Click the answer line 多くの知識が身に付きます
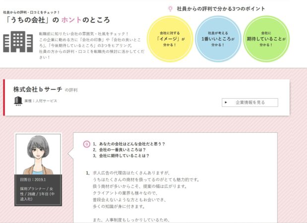 [119, 206]
